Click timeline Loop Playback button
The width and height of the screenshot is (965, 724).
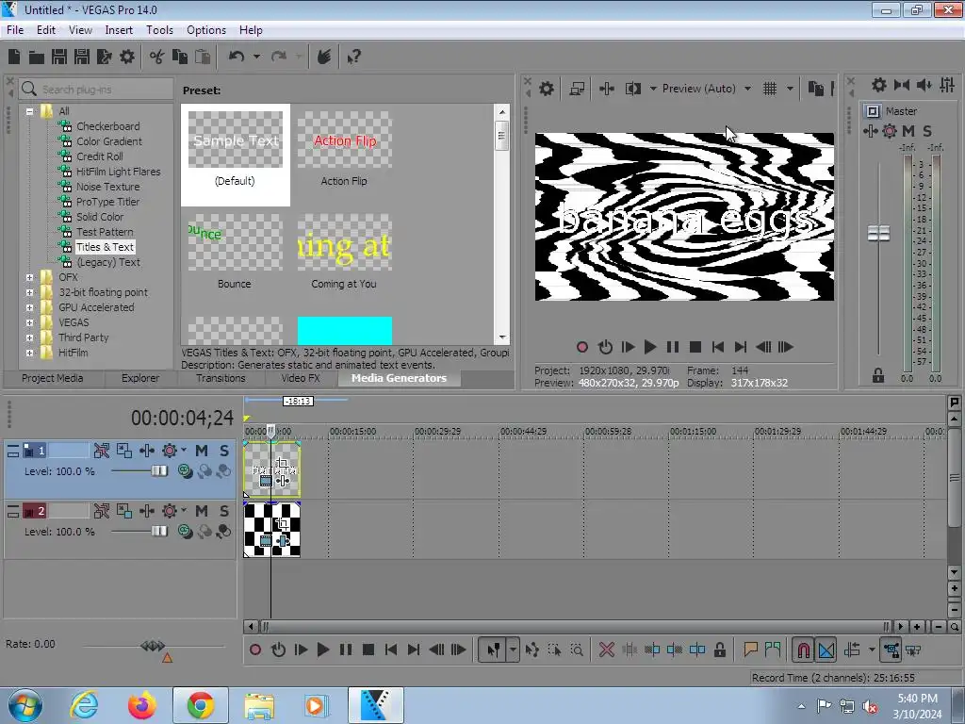278,650
